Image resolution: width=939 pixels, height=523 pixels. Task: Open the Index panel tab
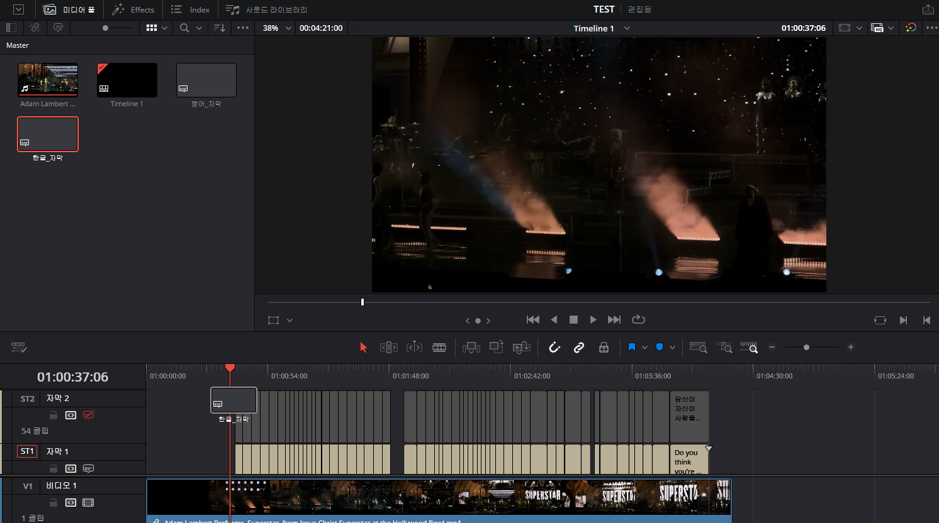click(191, 9)
